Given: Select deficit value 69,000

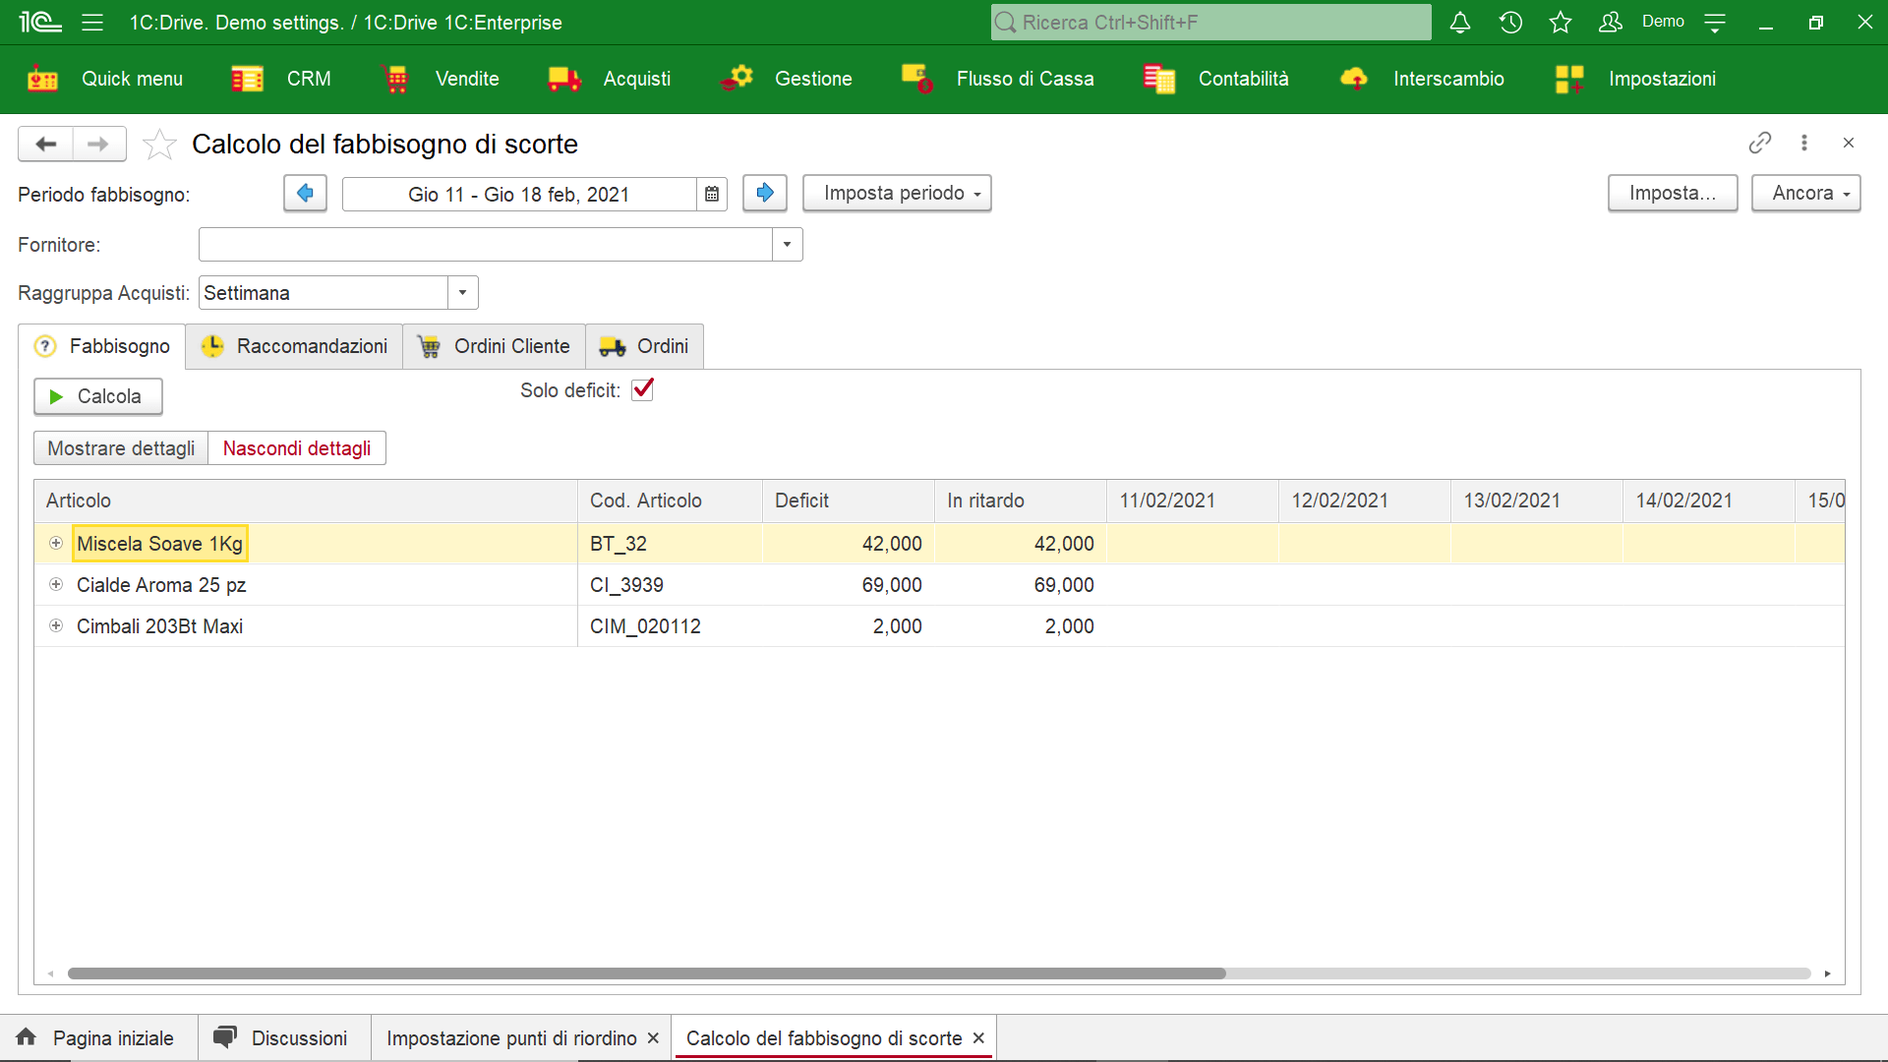Looking at the screenshot, I should pyautogui.click(x=849, y=585).
